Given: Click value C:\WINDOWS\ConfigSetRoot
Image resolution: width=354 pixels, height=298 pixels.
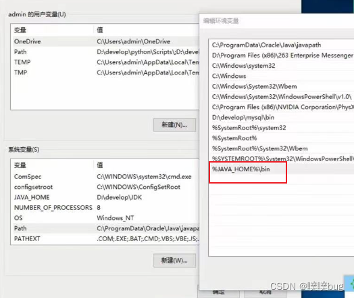Looking at the screenshot, I should (138, 187).
